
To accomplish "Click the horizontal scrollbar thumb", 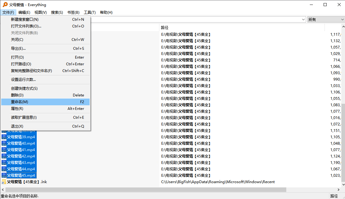I will (x=146, y=189).
